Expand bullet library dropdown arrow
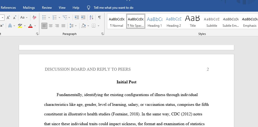Viewport: 258px width, 127px height. pos(49,17)
